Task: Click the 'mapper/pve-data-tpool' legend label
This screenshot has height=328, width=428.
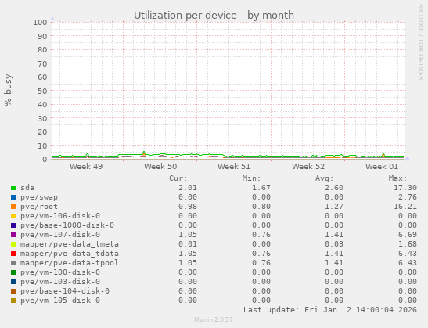Action: pos(70,263)
